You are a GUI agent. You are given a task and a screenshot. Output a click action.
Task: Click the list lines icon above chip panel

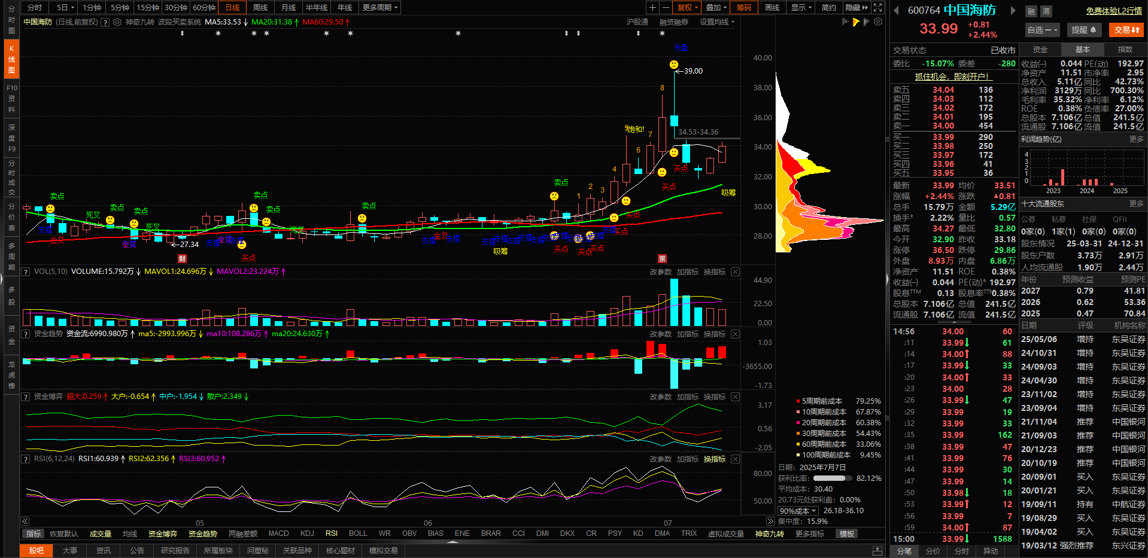coord(845,22)
